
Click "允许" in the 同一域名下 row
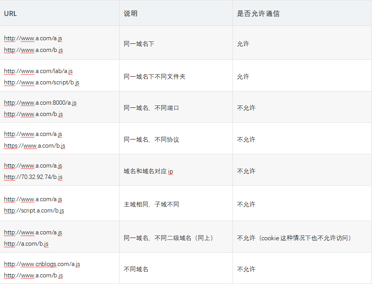(243, 44)
